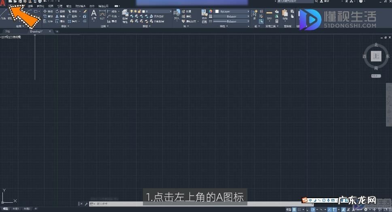The height and width of the screenshot is (212, 392).
Task: Toggle polar tracking in status bar
Action: coord(313,210)
